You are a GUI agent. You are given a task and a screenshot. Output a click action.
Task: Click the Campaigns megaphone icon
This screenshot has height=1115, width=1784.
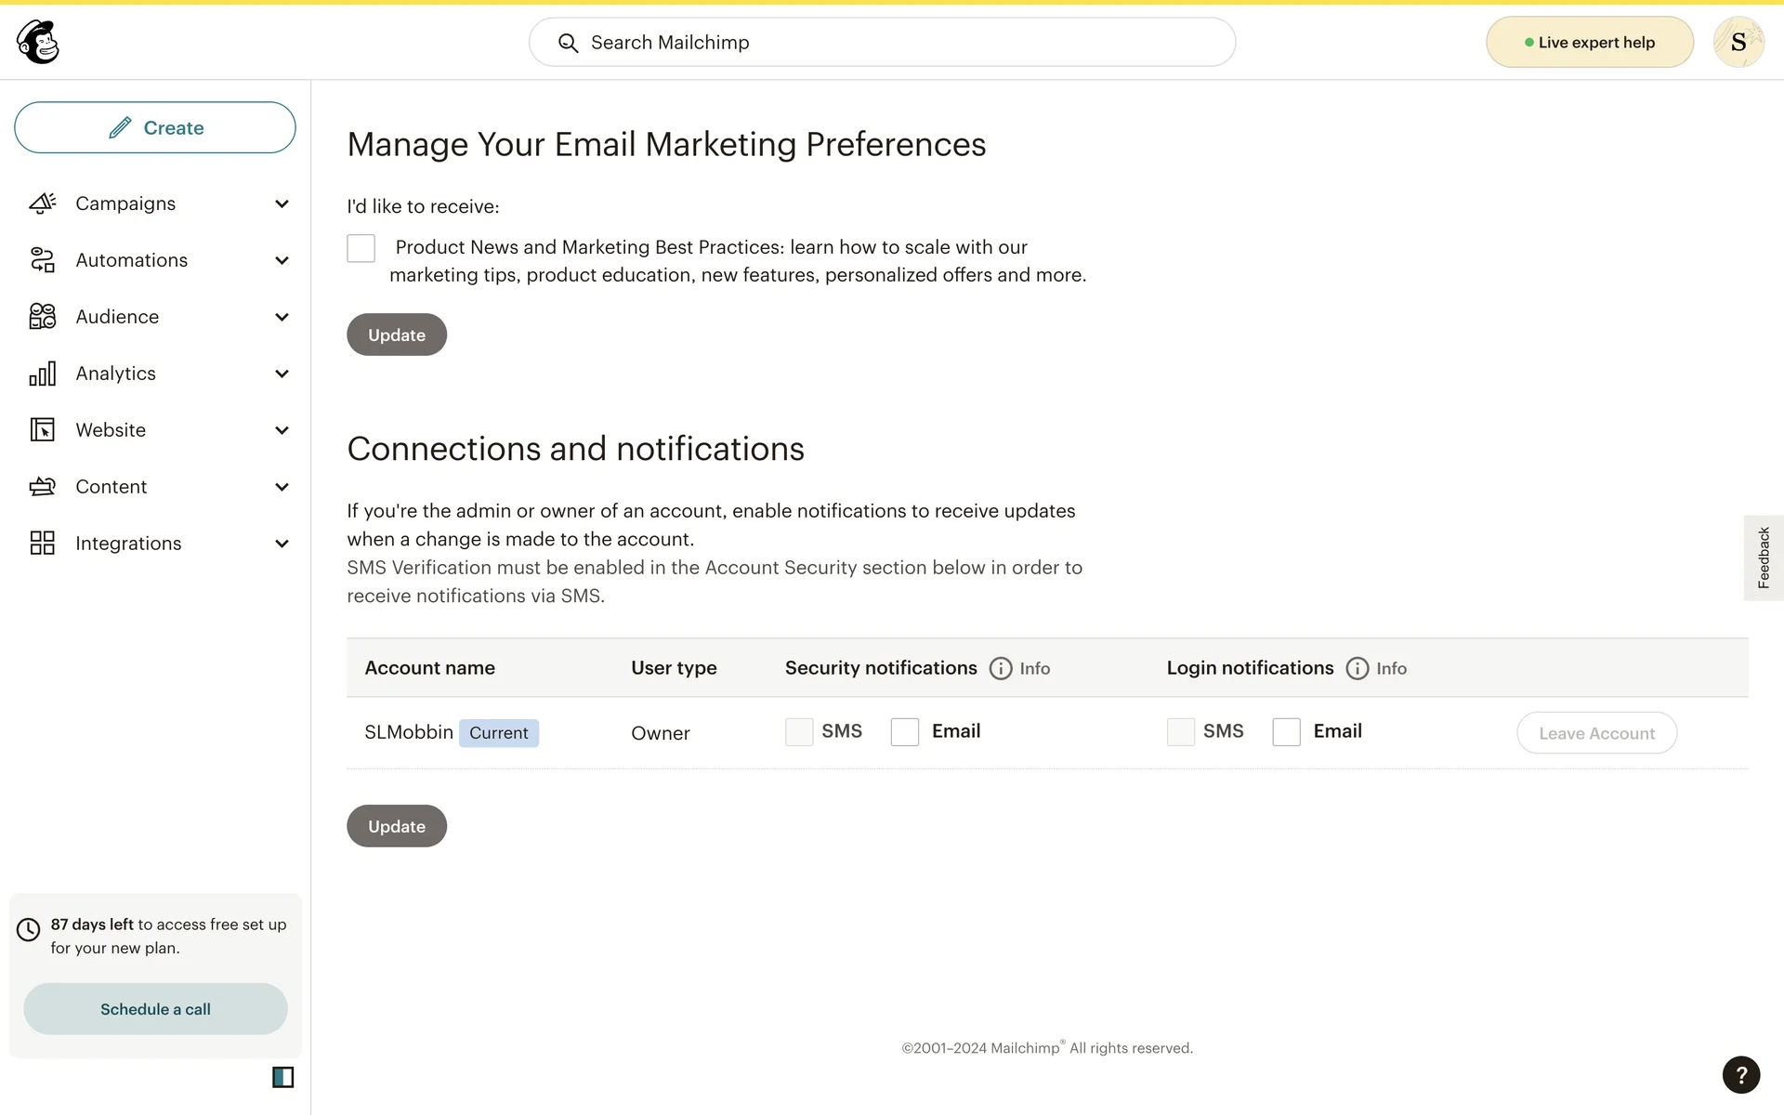43,203
